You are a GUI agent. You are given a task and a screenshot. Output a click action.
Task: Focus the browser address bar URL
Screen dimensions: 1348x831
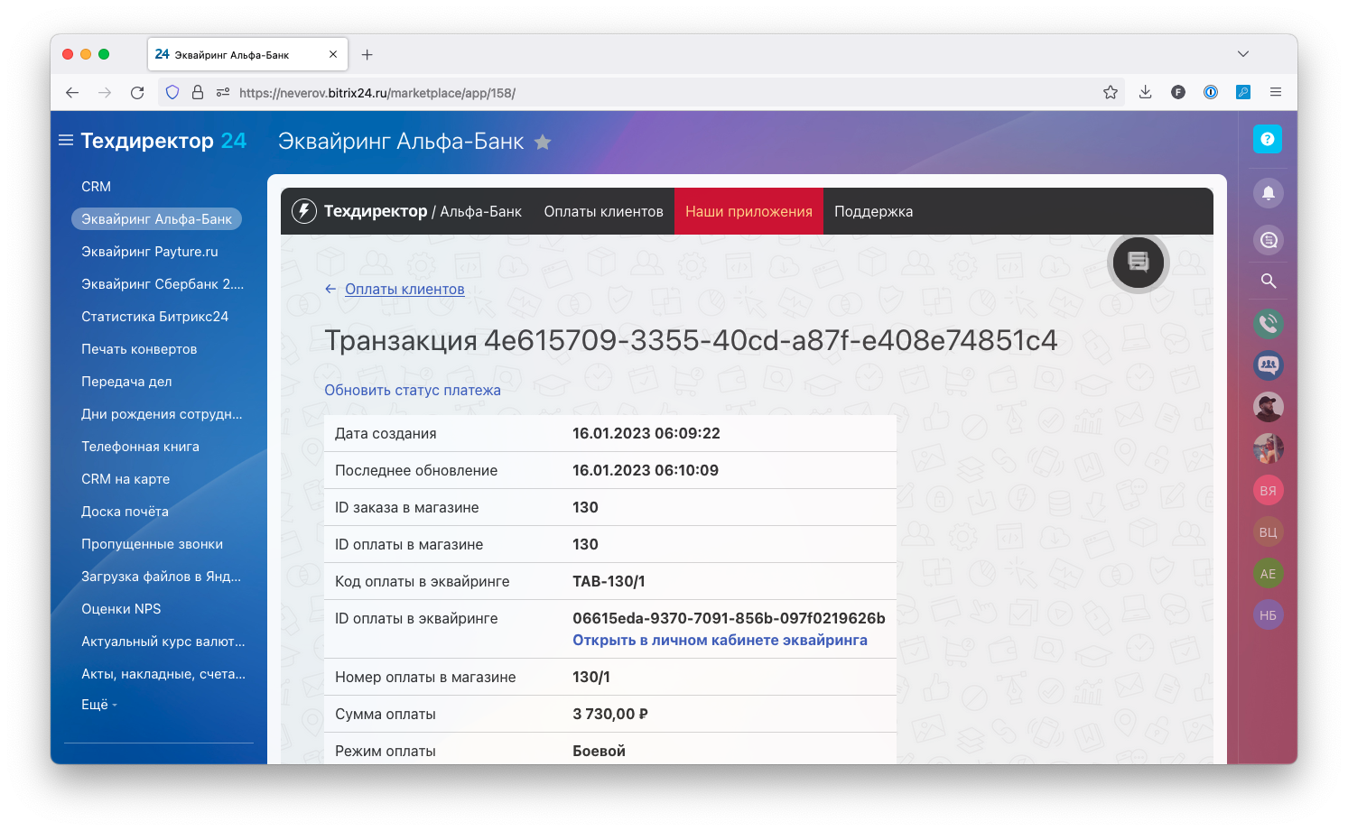coord(377,92)
